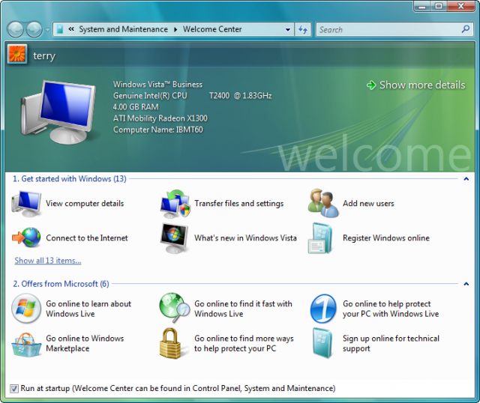
Task: Click the large computer image in header
Action: tap(58, 112)
